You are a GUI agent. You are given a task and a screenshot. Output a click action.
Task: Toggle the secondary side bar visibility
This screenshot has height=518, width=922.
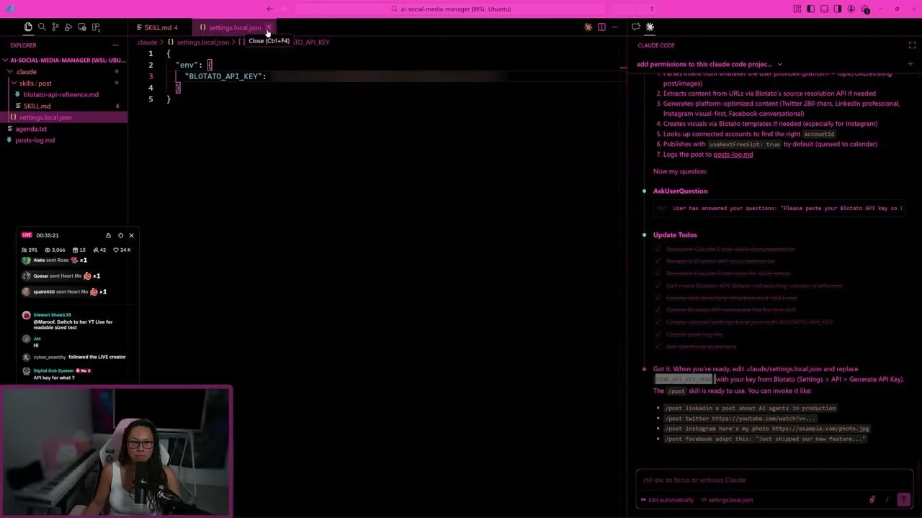(838, 9)
